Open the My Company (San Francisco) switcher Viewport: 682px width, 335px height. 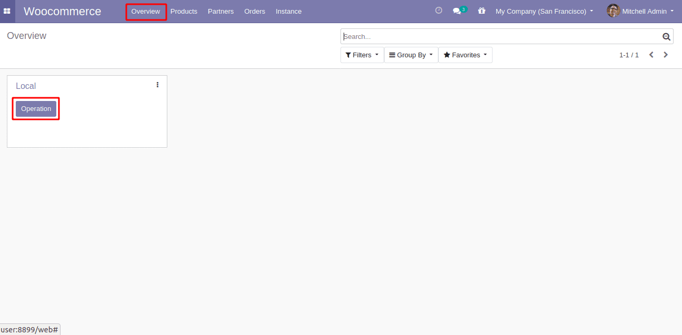tap(544, 11)
